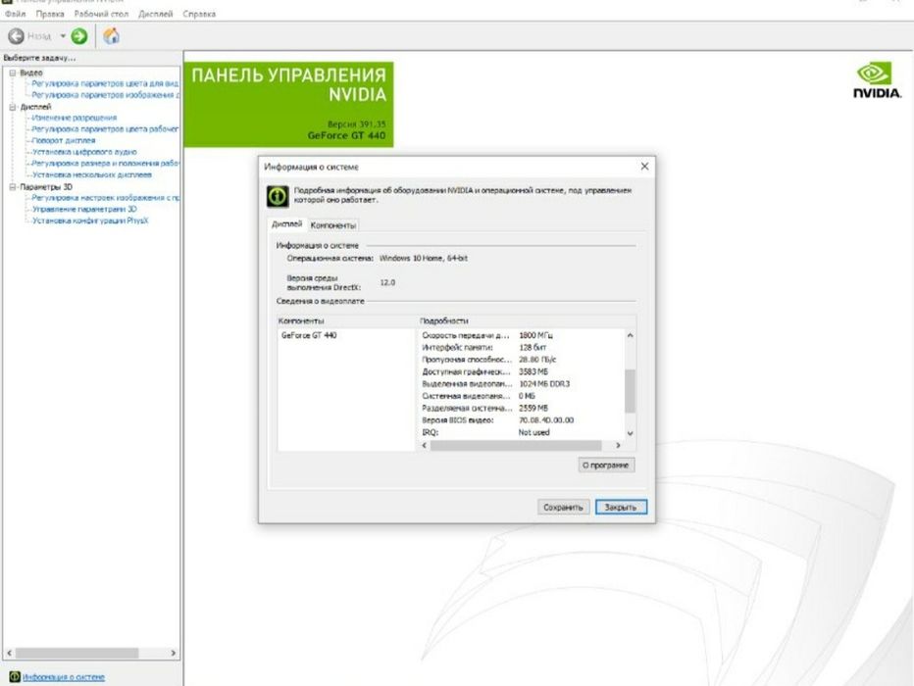Select Установка цифрового аудио task
This screenshot has width=914, height=686.
[x=84, y=152]
